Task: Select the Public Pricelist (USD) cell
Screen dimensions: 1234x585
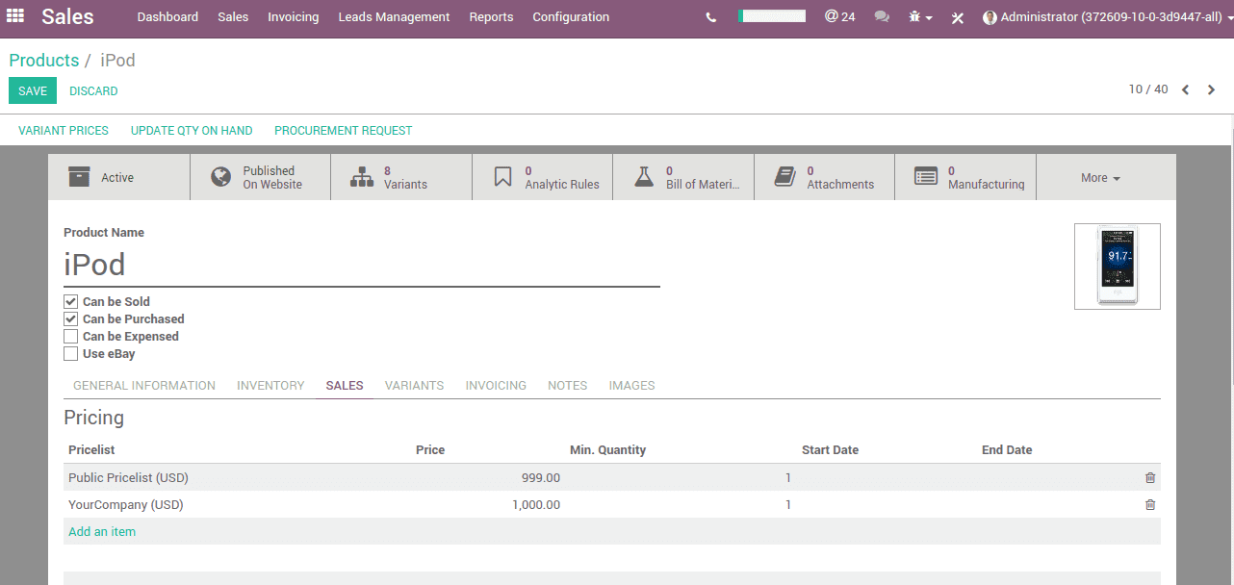Action: tap(128, 477)
